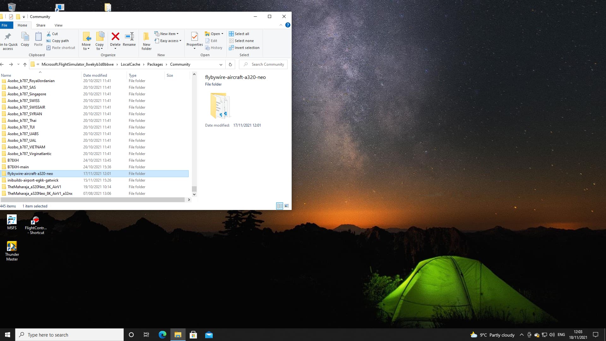This screenshot has width=606, height=341.
Task: Select the Home ribbon tab
Action: tap(22, 25)
